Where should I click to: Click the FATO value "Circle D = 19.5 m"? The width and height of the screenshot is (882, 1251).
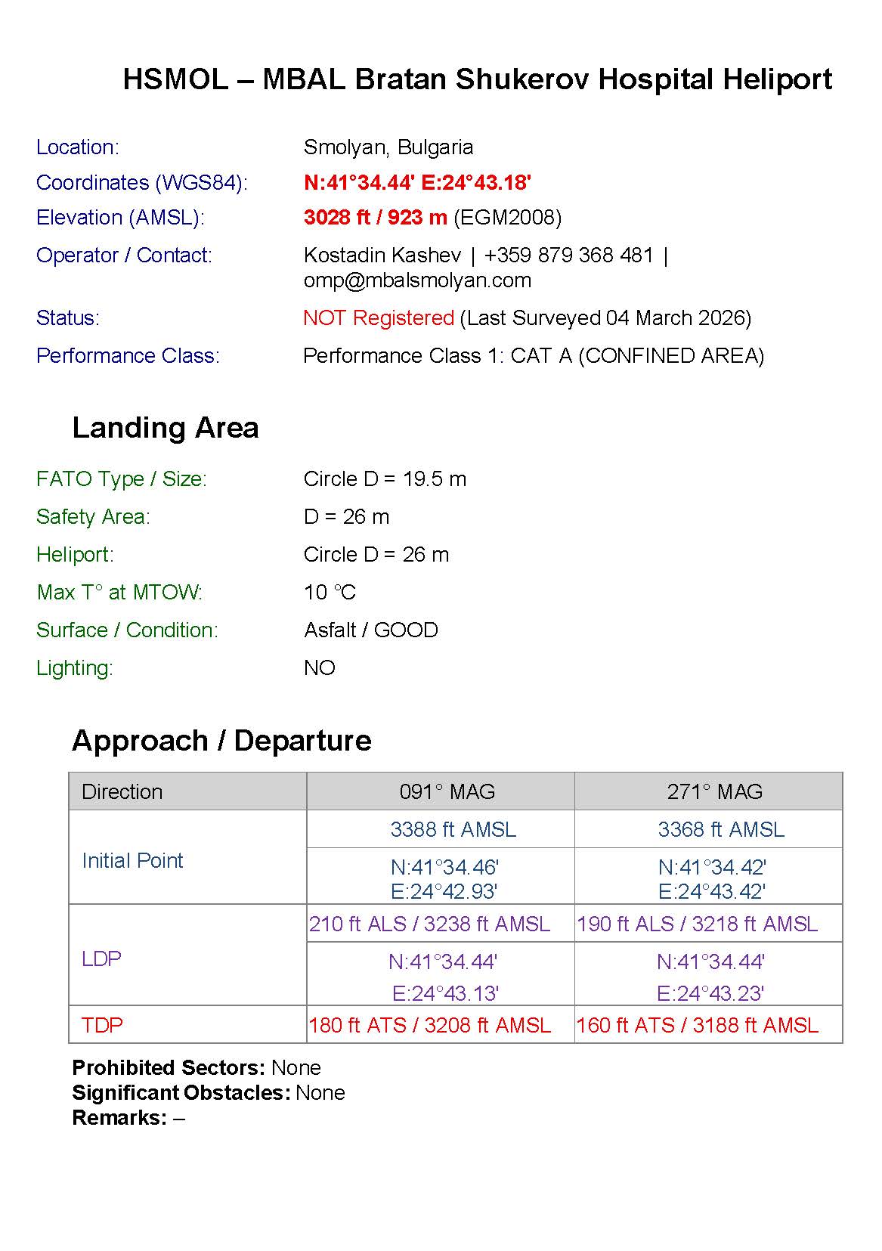(x=385, y=479)
